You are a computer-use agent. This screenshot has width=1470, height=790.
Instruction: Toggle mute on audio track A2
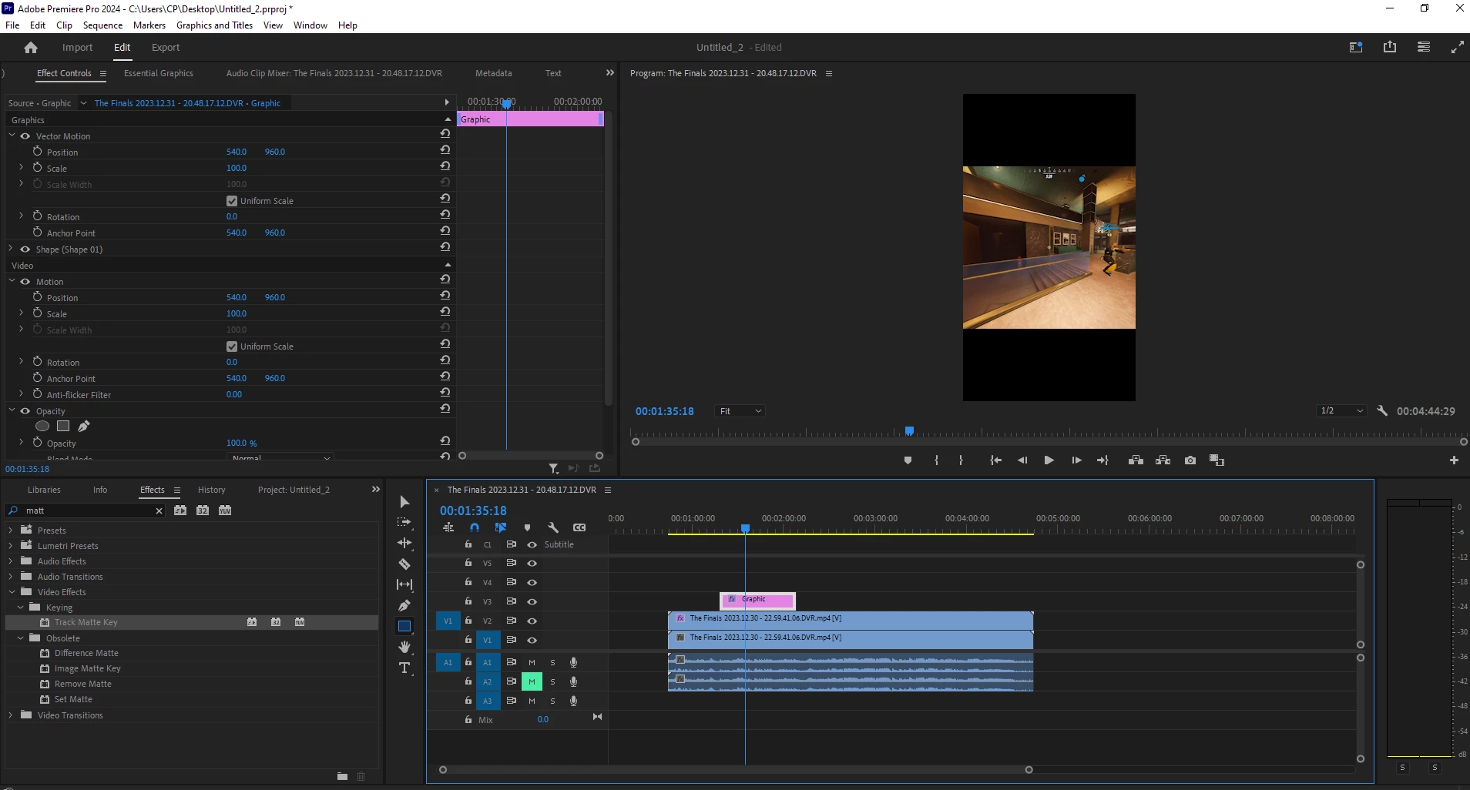532,681
